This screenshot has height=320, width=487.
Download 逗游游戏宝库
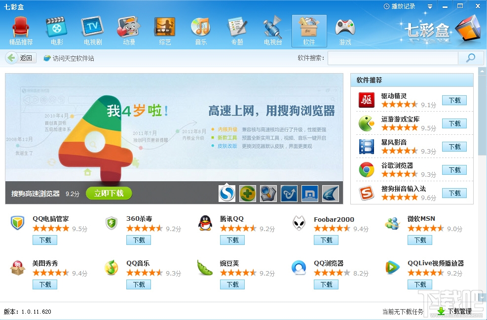click(x=454, y=123)
